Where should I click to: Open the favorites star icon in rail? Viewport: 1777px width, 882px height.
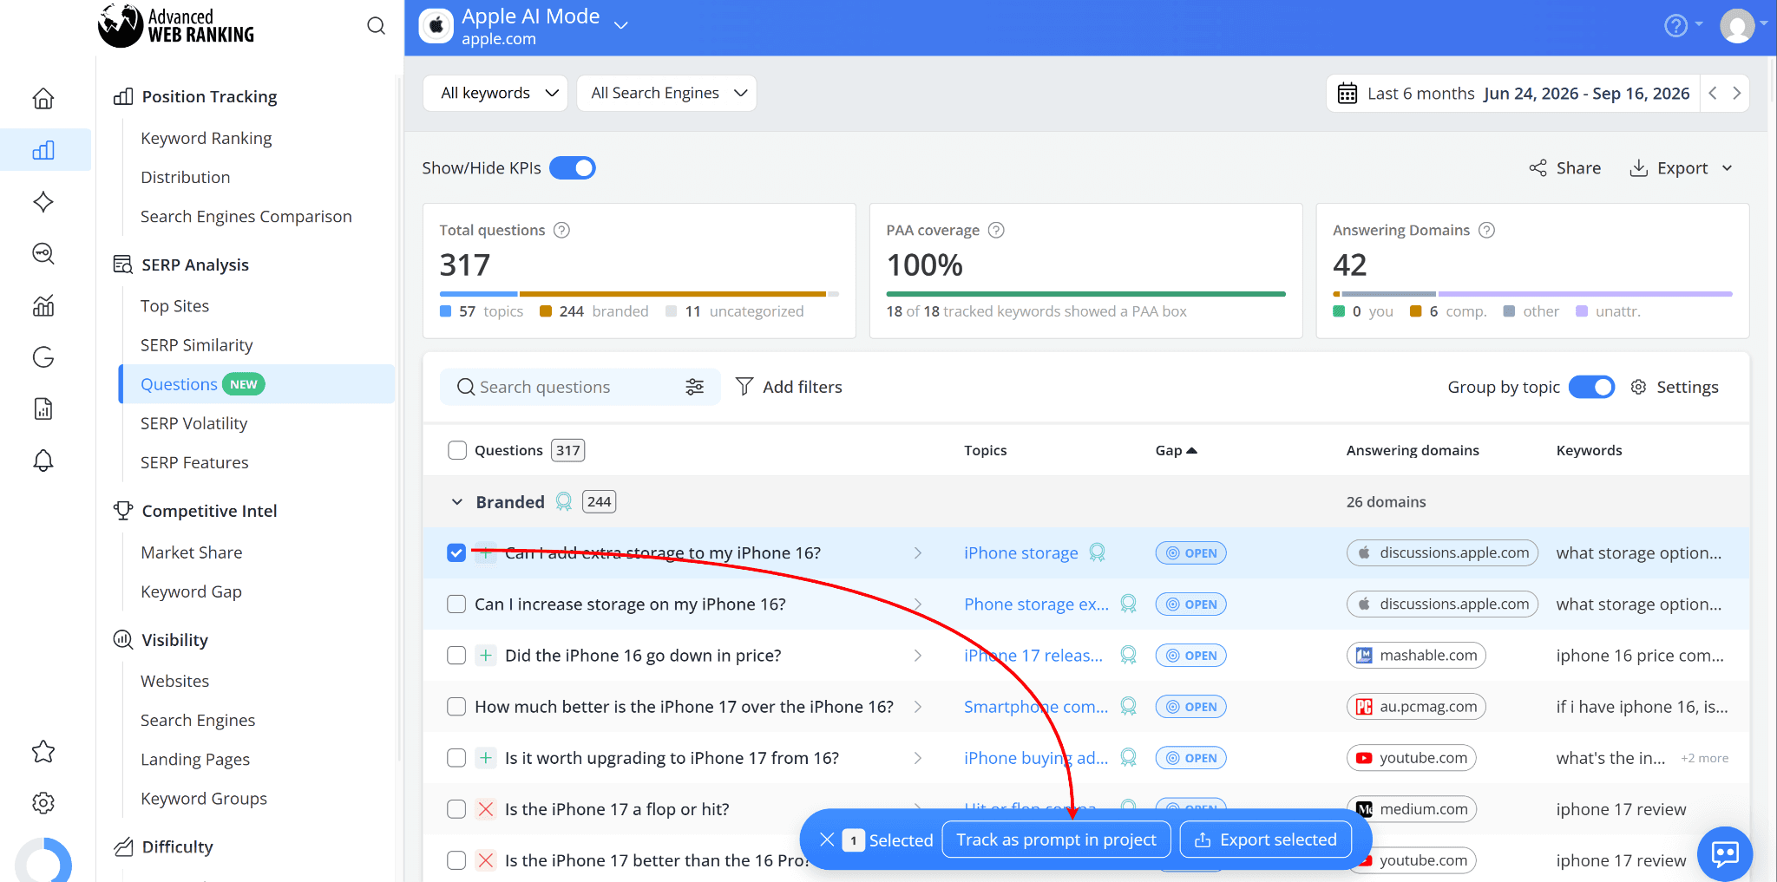(x=43, y=751)
